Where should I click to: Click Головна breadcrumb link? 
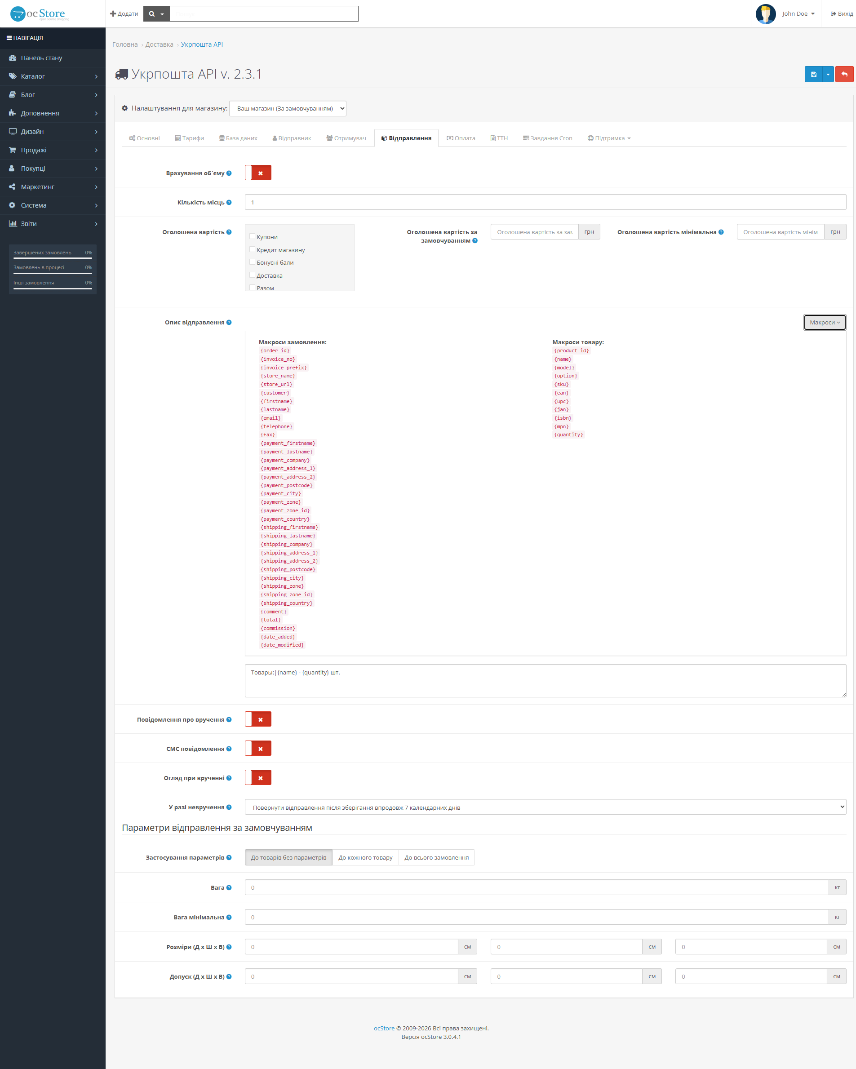(x=125, y=44)
